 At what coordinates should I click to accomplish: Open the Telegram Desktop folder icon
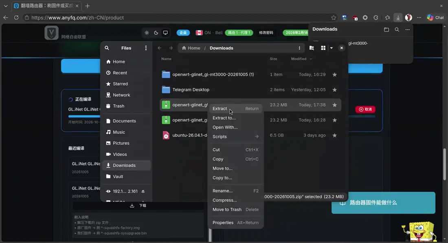[x=166, y=90]
